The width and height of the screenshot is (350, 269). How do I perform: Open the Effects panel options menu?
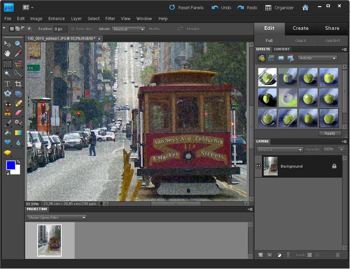click(x=344, y=49)
